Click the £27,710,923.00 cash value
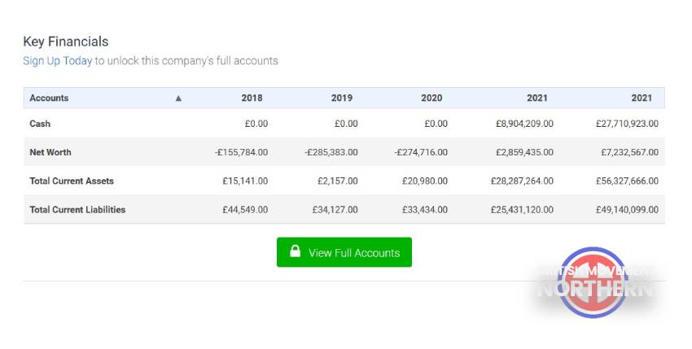This screenshot has height=349, width=692. point(627,124)
